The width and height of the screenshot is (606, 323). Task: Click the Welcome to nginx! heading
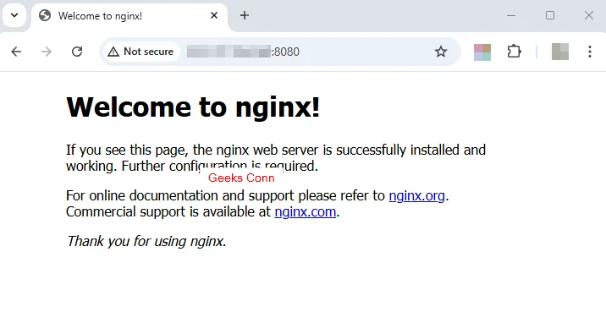pyautogui.click(x=193, y=107)
